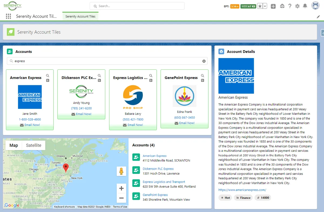Screen dimensions: 324x212
Task: Open Dickenson PLC Express in accounts list
Action: coord(158,169)
